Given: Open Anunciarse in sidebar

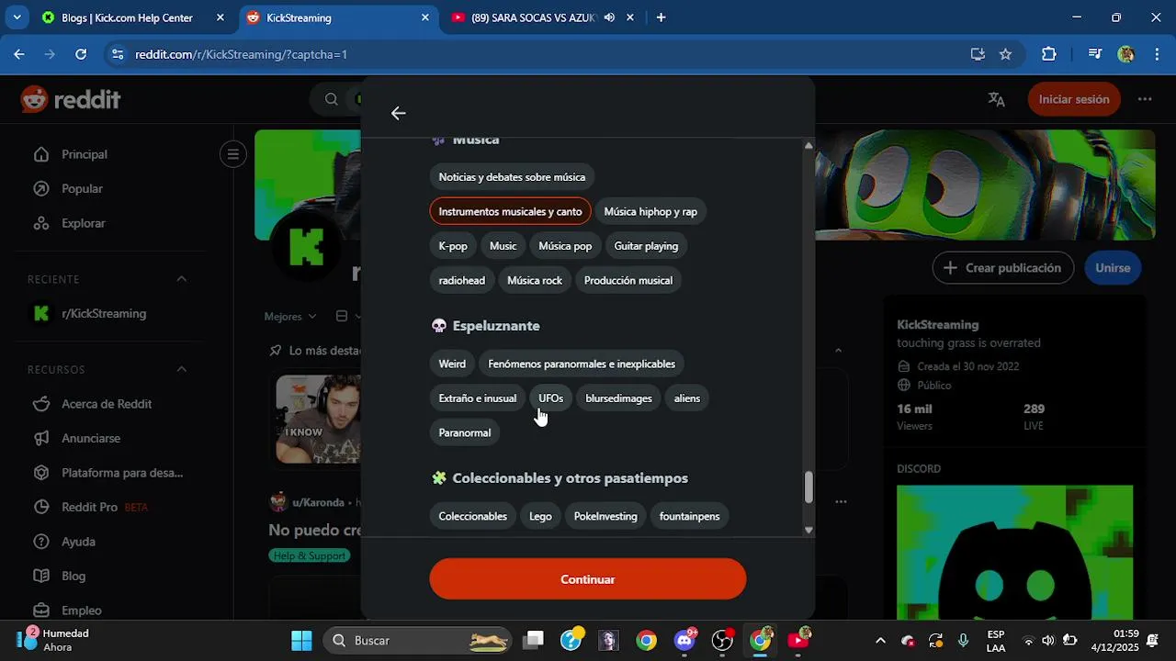Looking at the screenshot, I should tap(91, 438).
